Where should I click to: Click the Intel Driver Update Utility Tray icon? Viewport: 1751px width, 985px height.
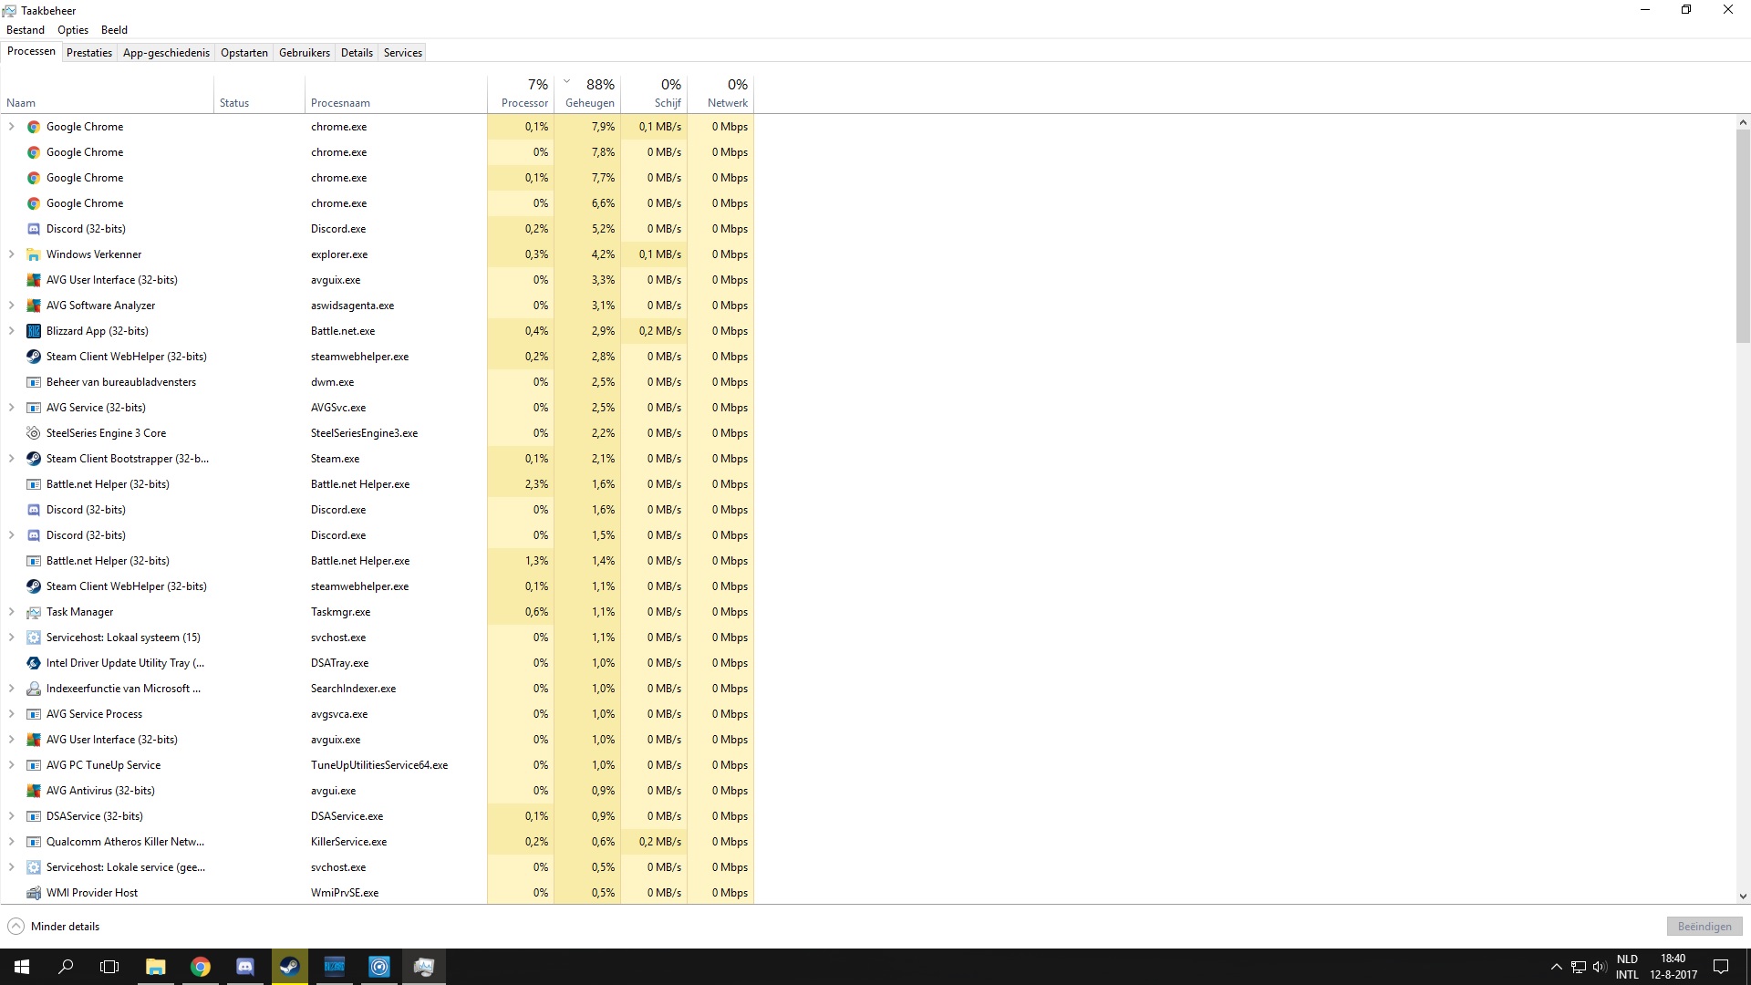34,663
